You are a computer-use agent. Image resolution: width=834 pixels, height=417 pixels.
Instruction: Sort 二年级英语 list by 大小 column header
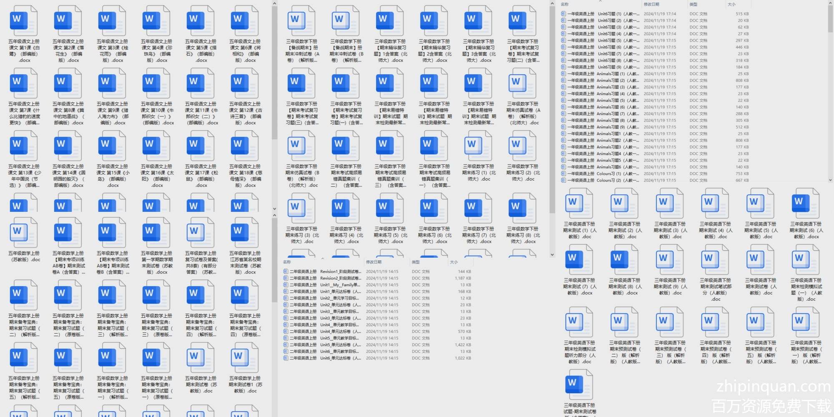454,262
